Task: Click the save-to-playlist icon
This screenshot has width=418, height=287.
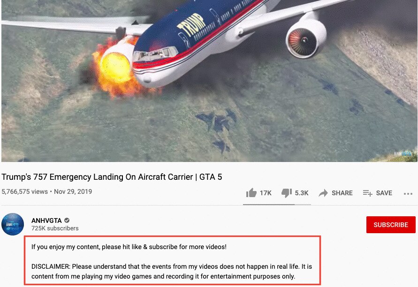Action: pyautogui.click(x=367, y=193)
